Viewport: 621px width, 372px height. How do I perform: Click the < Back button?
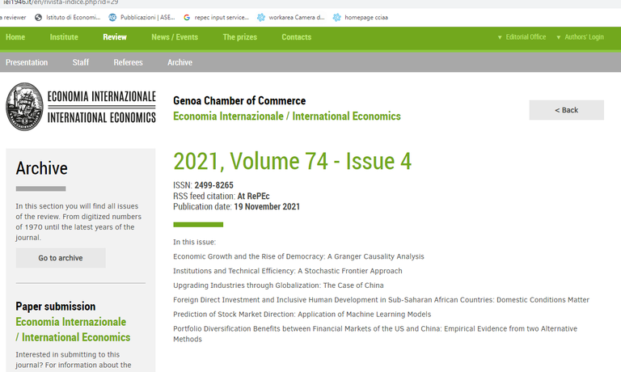[x=566, y=110]
